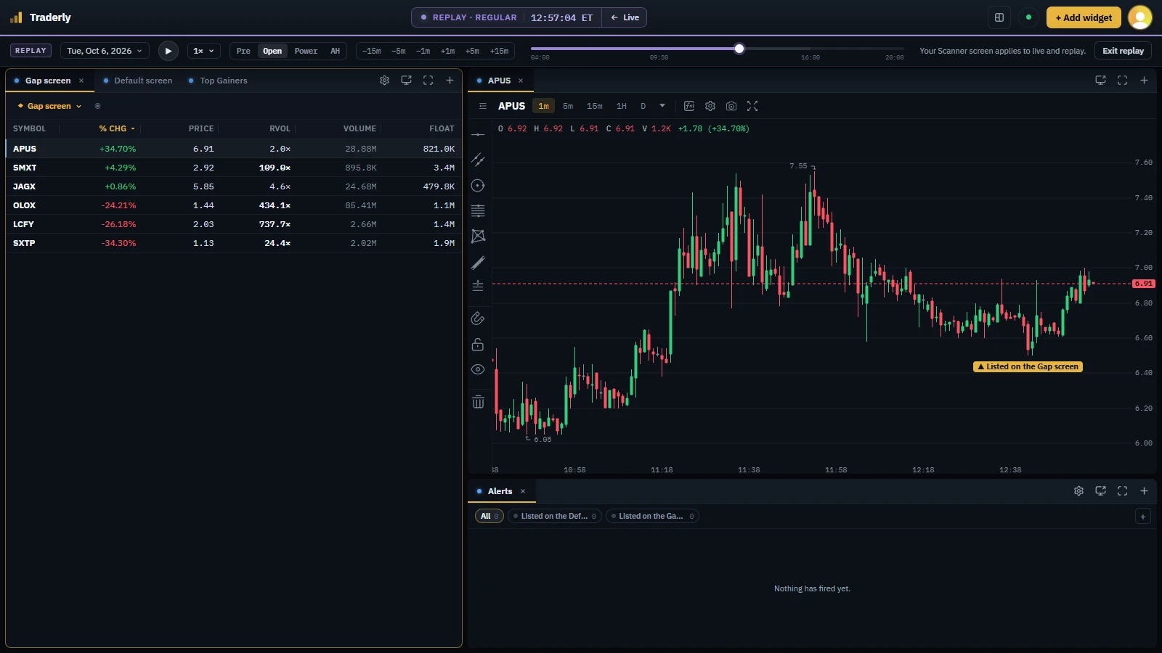Screen dimensions: 1162x653
Task: Jump replay to Pre session
Action: [243, 51]
